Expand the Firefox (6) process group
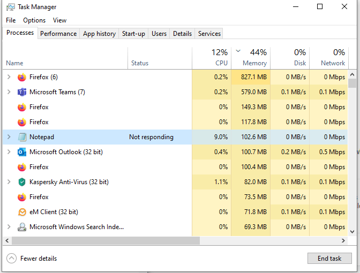The width and height of the screenshot is (360, 273). [x=9, y=77]
